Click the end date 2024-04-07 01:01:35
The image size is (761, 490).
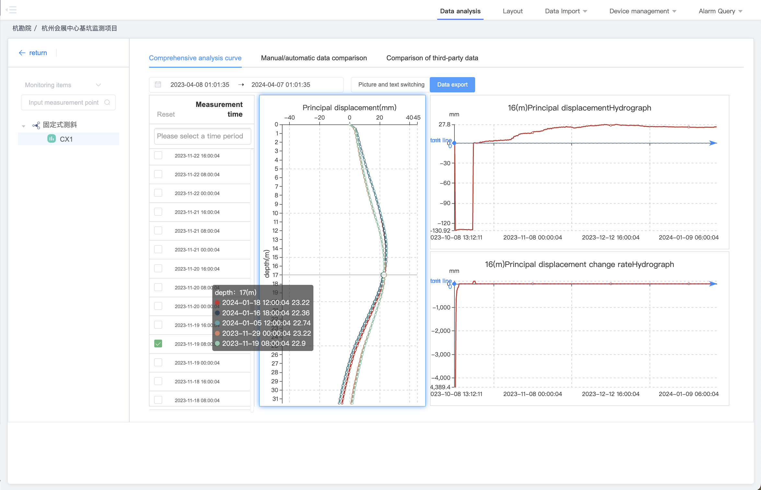click(x=281, y=85)
